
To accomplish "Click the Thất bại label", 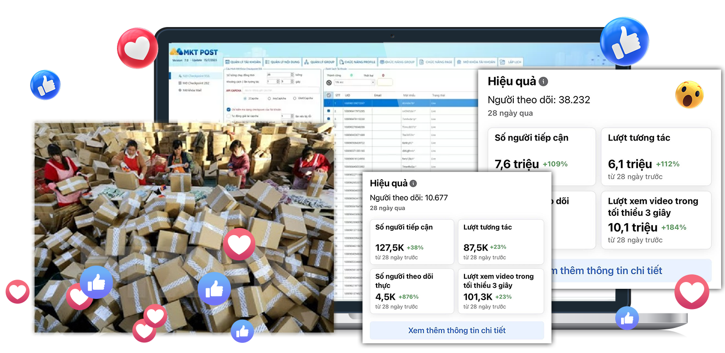I will click(x=368, y=75).
